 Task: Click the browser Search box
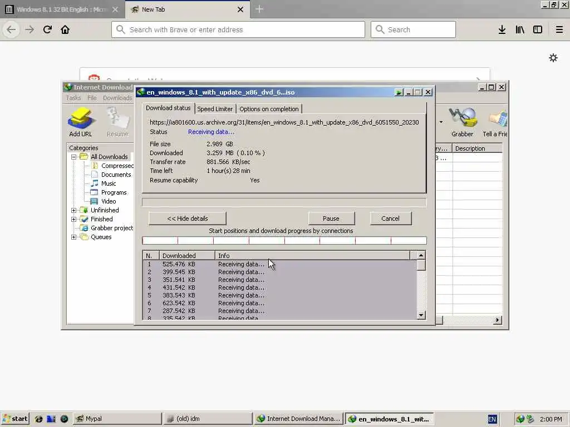414,29
